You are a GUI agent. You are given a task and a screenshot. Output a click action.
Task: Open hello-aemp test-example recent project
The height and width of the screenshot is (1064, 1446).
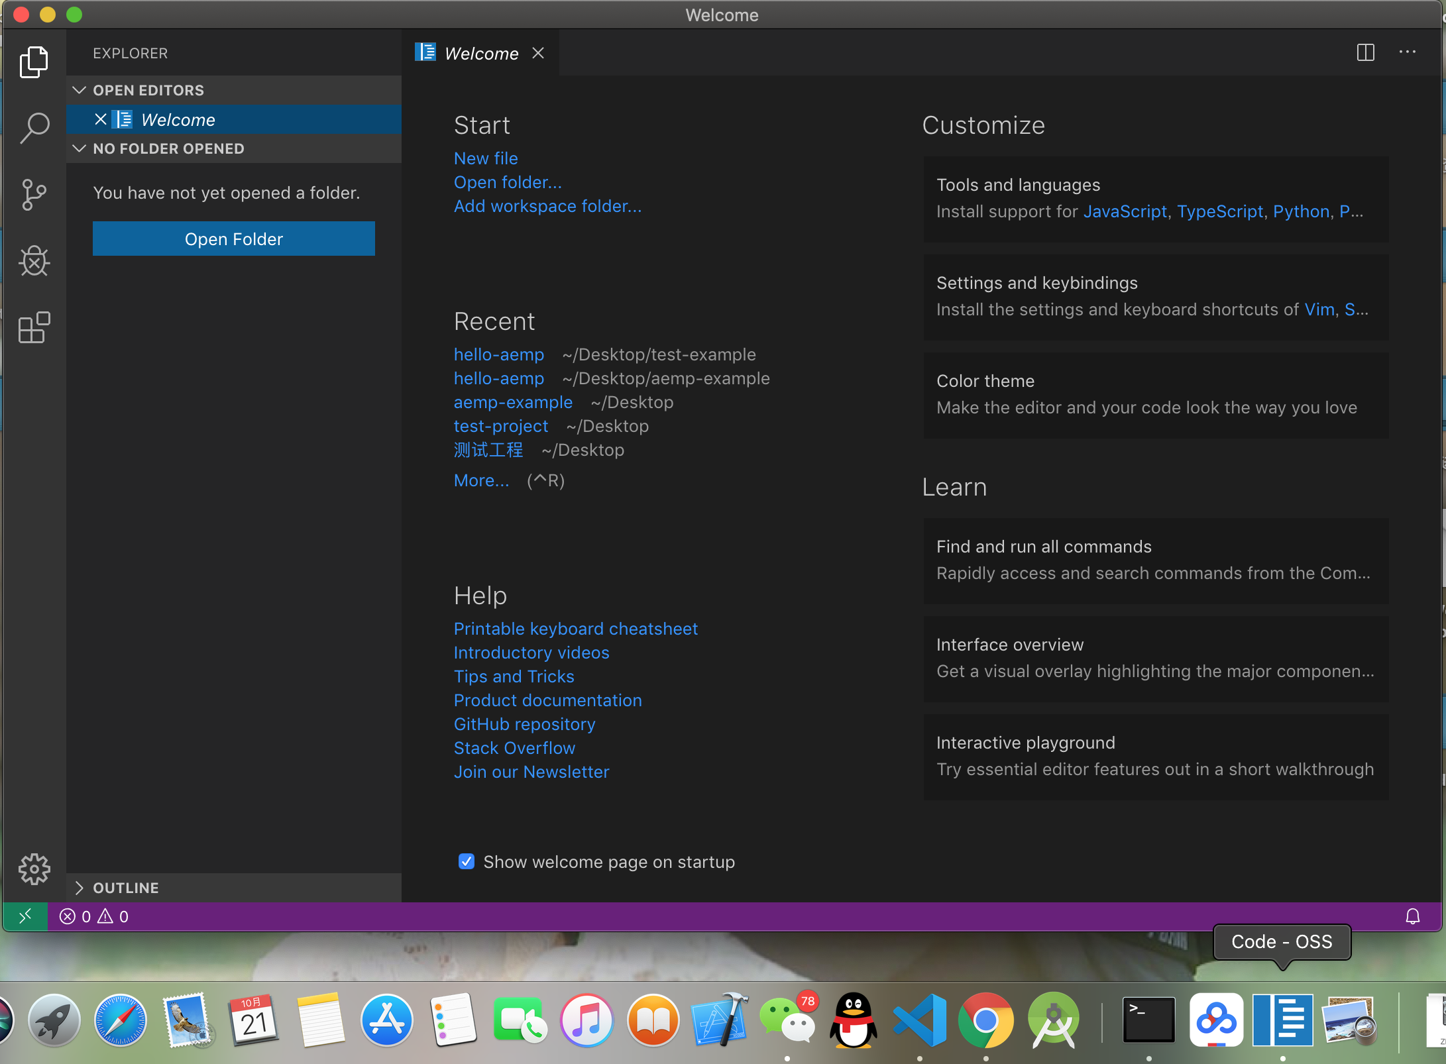[497, 354]
